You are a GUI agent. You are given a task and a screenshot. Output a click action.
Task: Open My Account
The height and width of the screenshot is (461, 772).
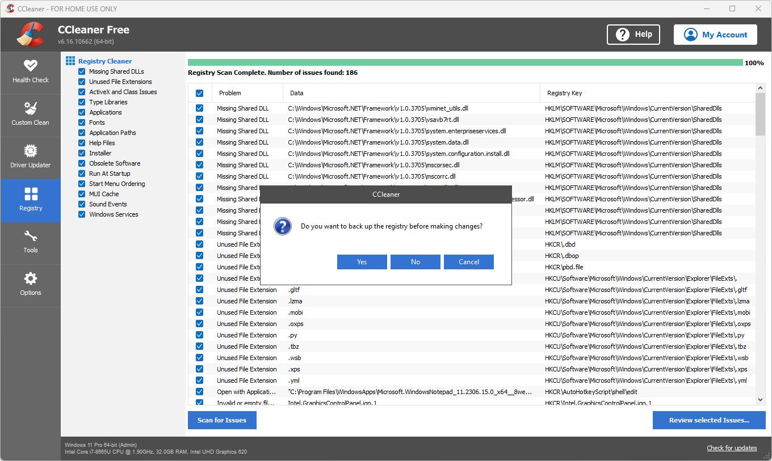coord(715,34)
